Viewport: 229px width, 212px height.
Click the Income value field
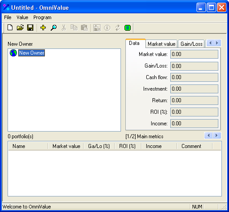(194, 124)
